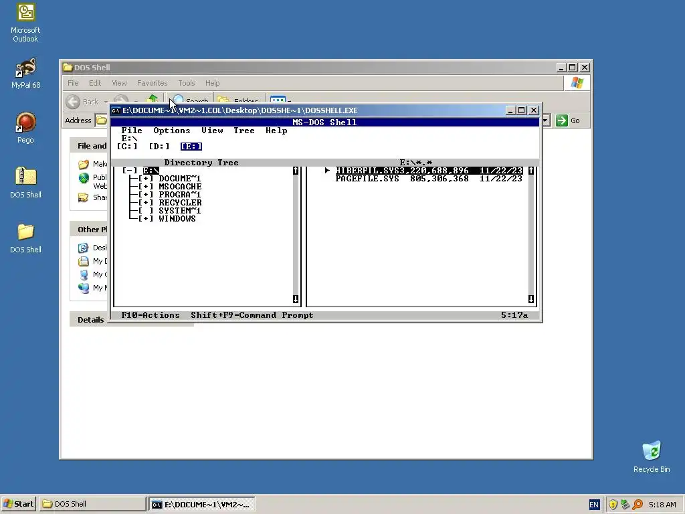This screenshot has width=685, height=514.
Task: Open the View menu in MS-DOS Shell
Action: [x=212, y=131]
